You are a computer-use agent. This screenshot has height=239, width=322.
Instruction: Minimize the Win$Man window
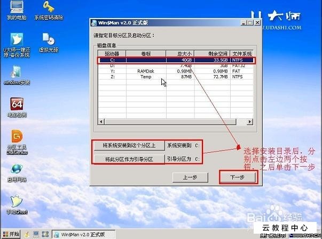[244, 22]
